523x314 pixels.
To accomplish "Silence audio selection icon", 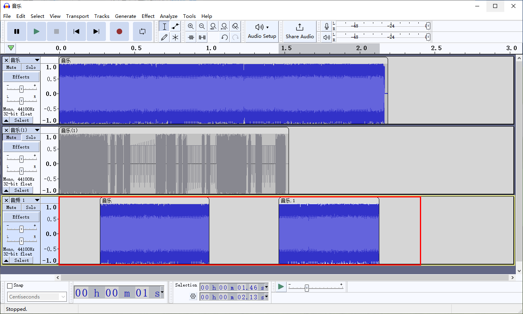I will (x=202, y=37).
